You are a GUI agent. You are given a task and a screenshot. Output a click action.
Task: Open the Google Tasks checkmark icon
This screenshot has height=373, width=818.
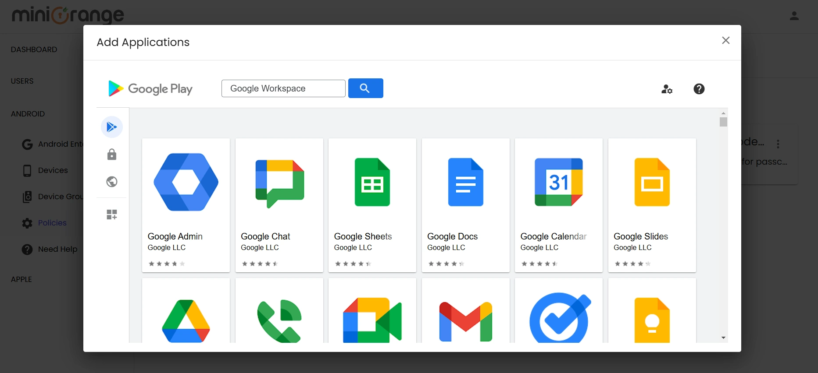click(x=560, y=318)
